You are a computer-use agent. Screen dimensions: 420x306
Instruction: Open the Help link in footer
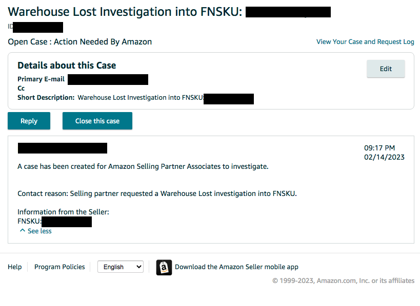[x=15, y=267]
